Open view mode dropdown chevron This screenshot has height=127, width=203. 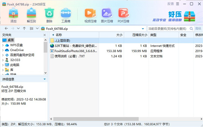37,29
